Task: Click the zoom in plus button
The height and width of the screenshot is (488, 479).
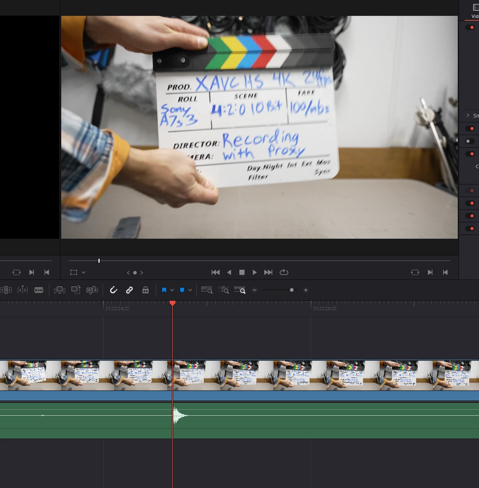Action: coord(306,290)
